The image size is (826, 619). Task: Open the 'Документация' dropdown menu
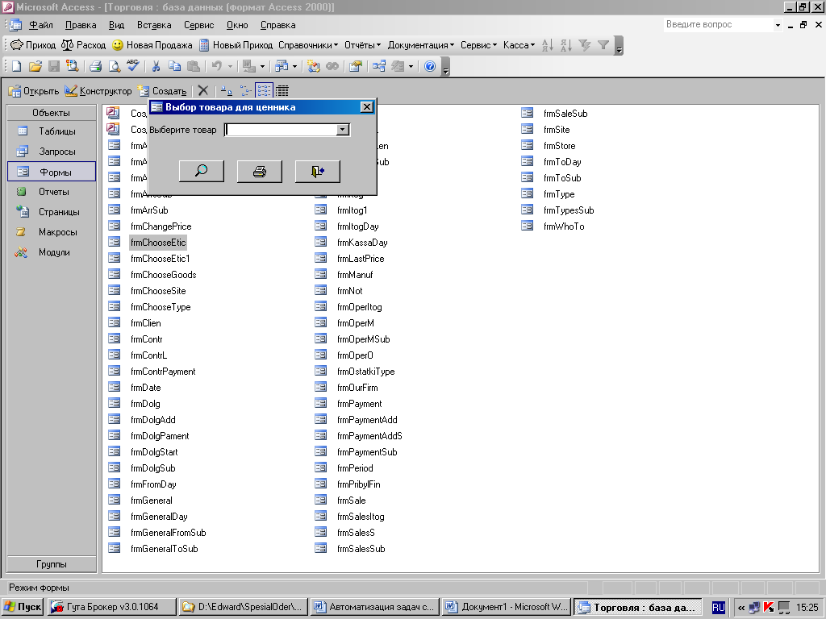coord(421,45)
